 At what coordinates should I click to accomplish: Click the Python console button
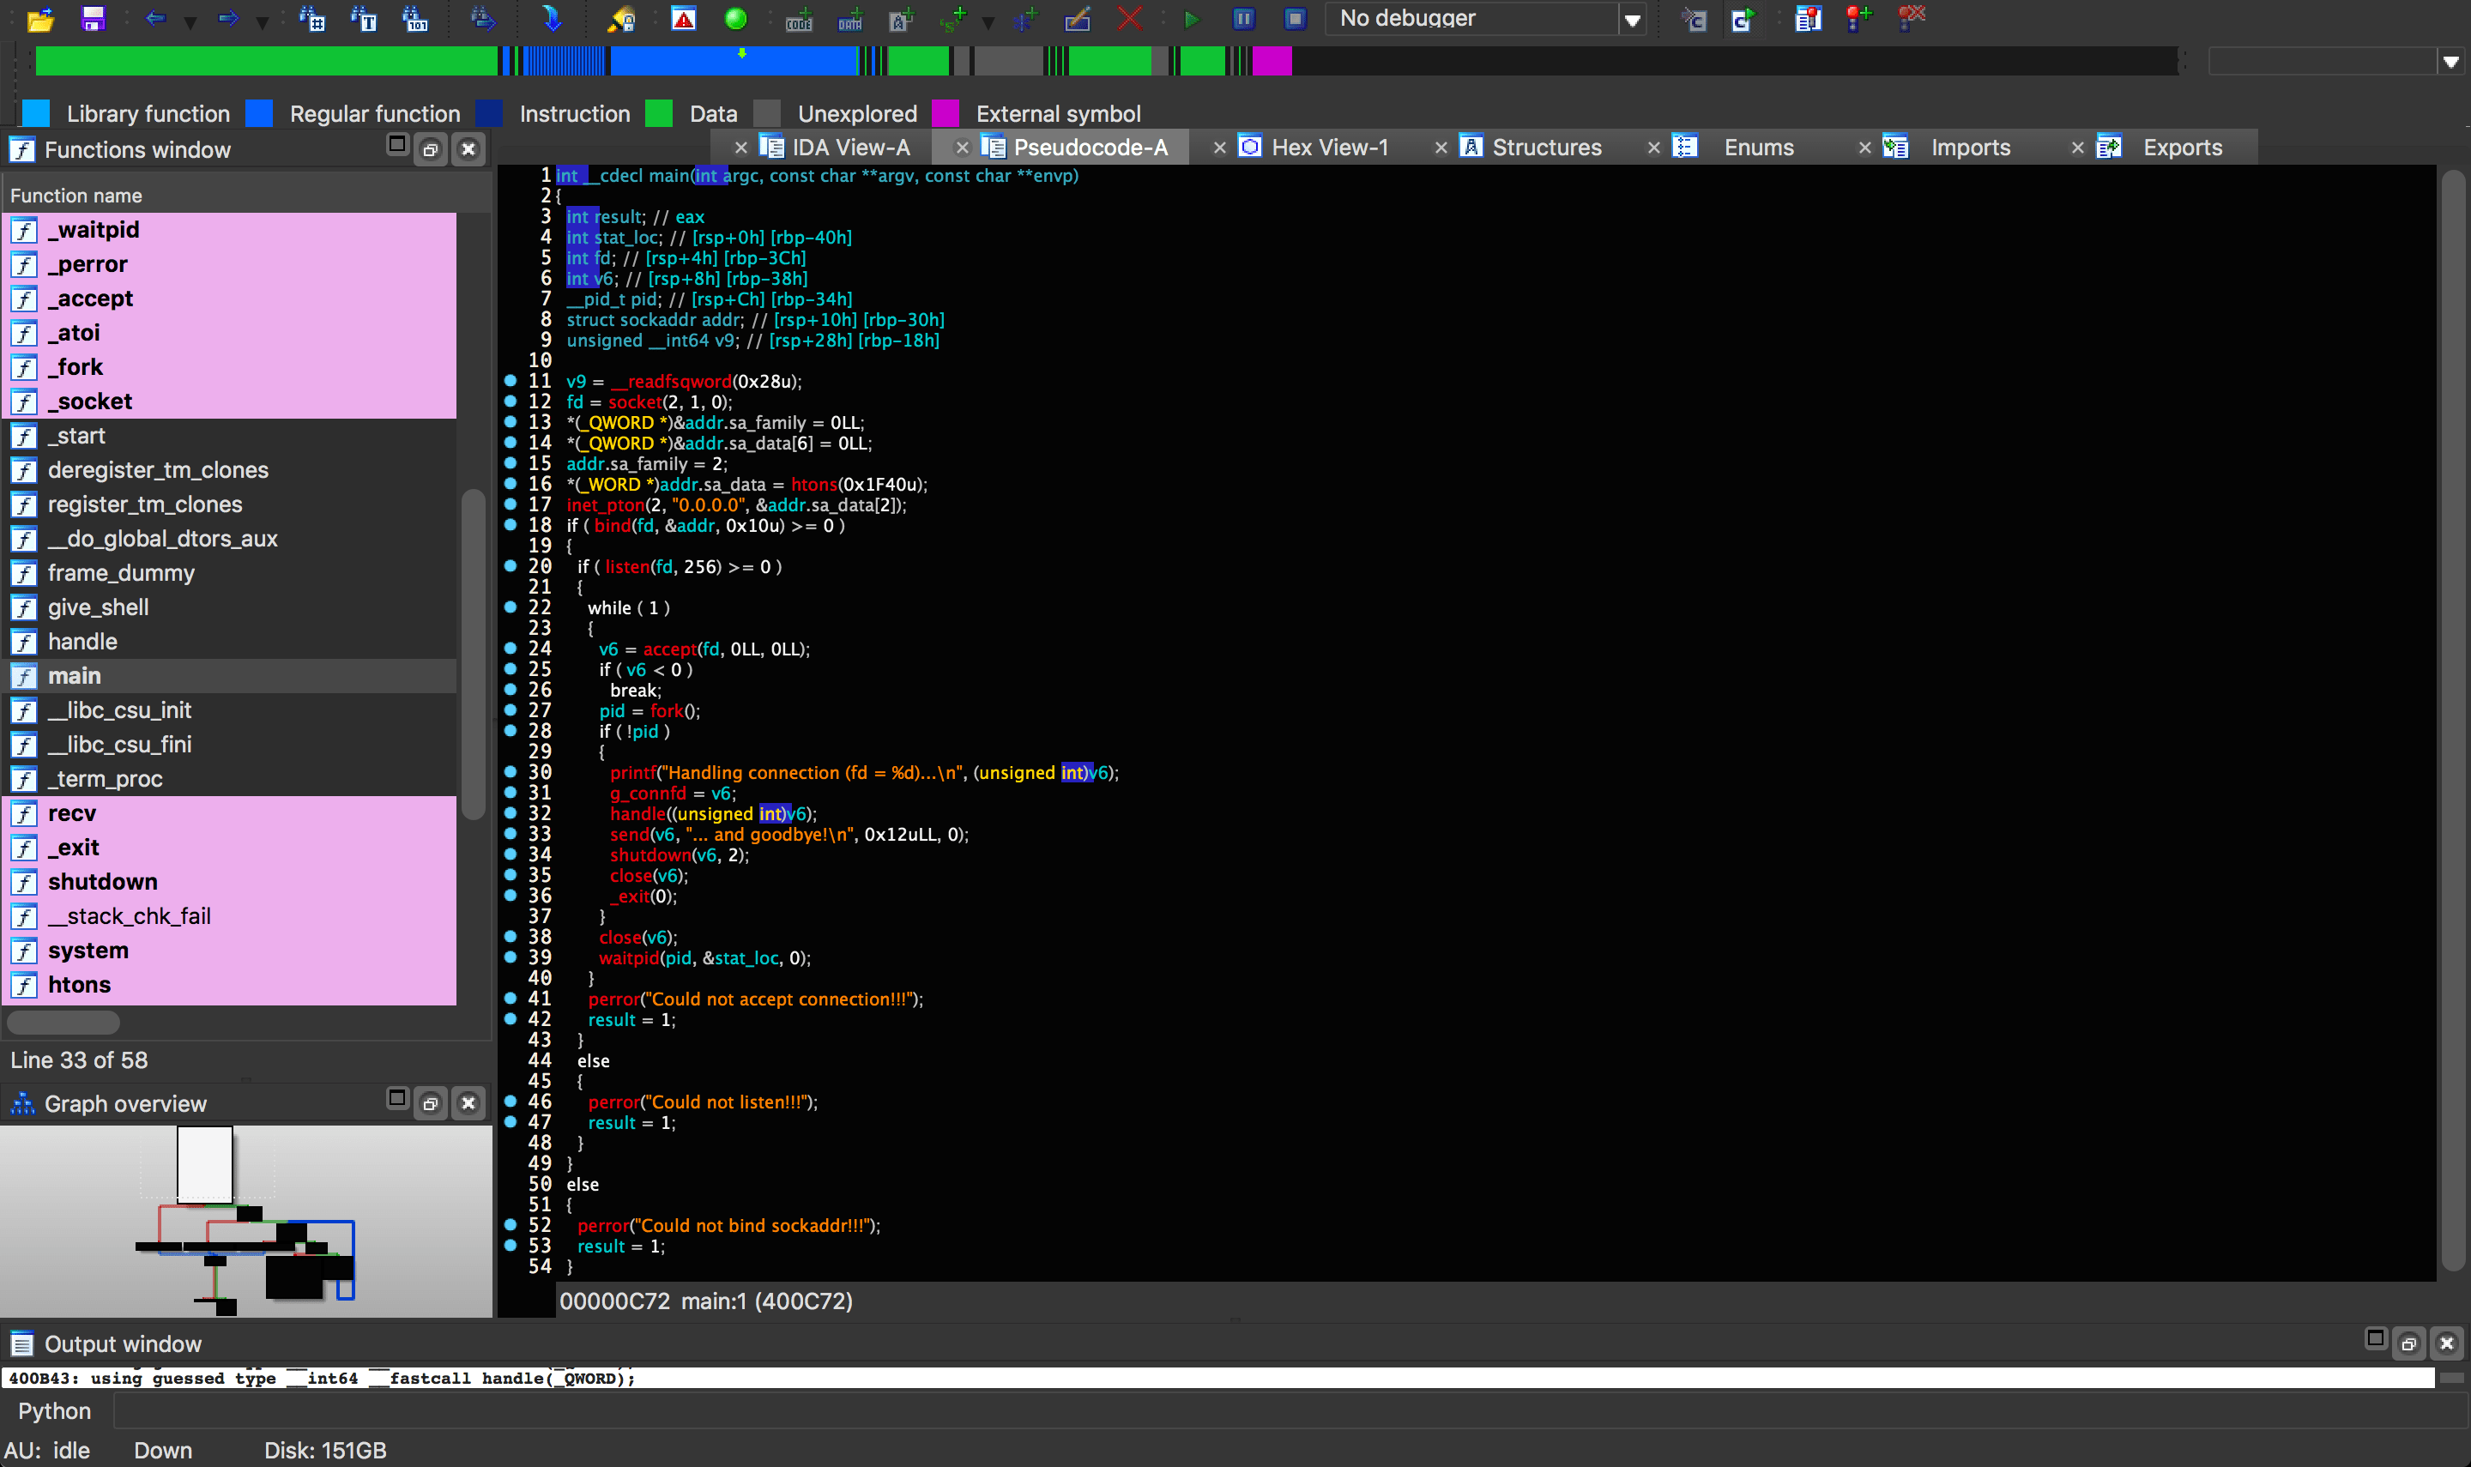pyautogui.click(x=54, y=1410)
